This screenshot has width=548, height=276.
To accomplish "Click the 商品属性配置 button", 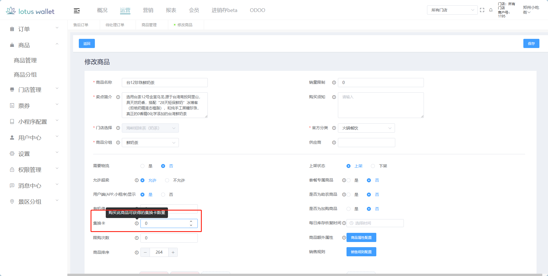I will point(361,238).
